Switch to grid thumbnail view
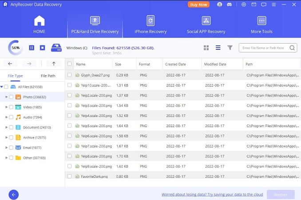This screenshot has height=200, width=301. [206, 48]
